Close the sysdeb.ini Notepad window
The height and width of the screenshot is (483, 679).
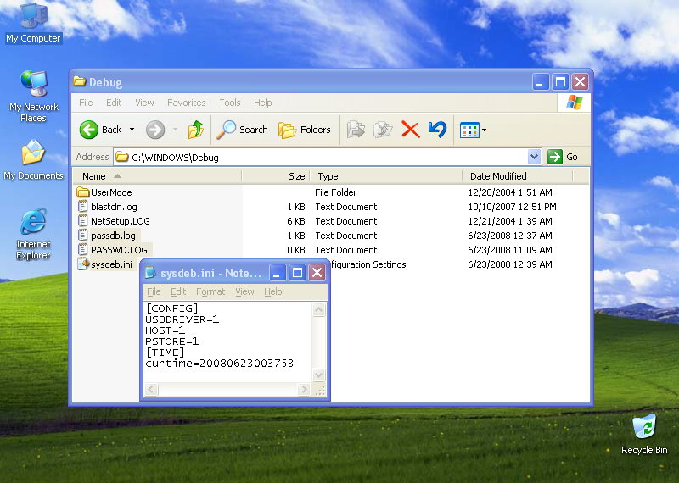[317, 273]
